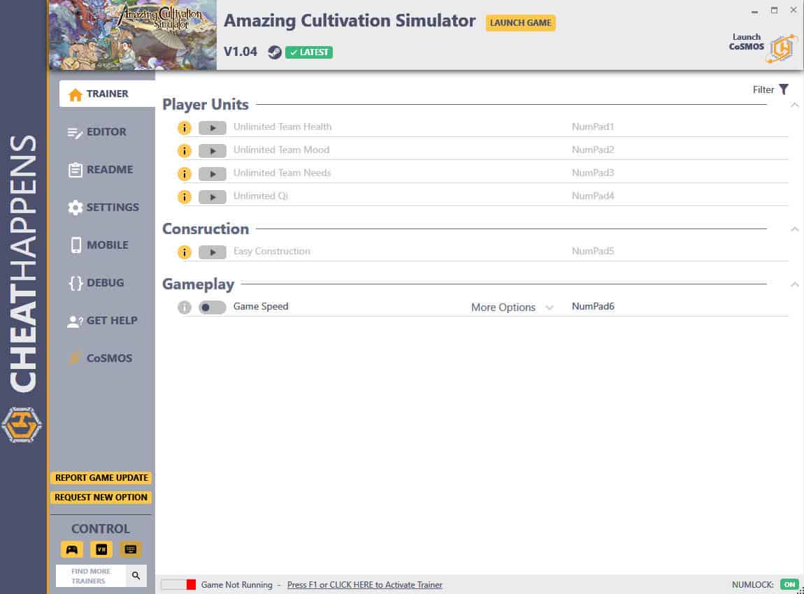Activate Easy Construction play button
Screen dimensions: 804x594
[x=213, y=252]
